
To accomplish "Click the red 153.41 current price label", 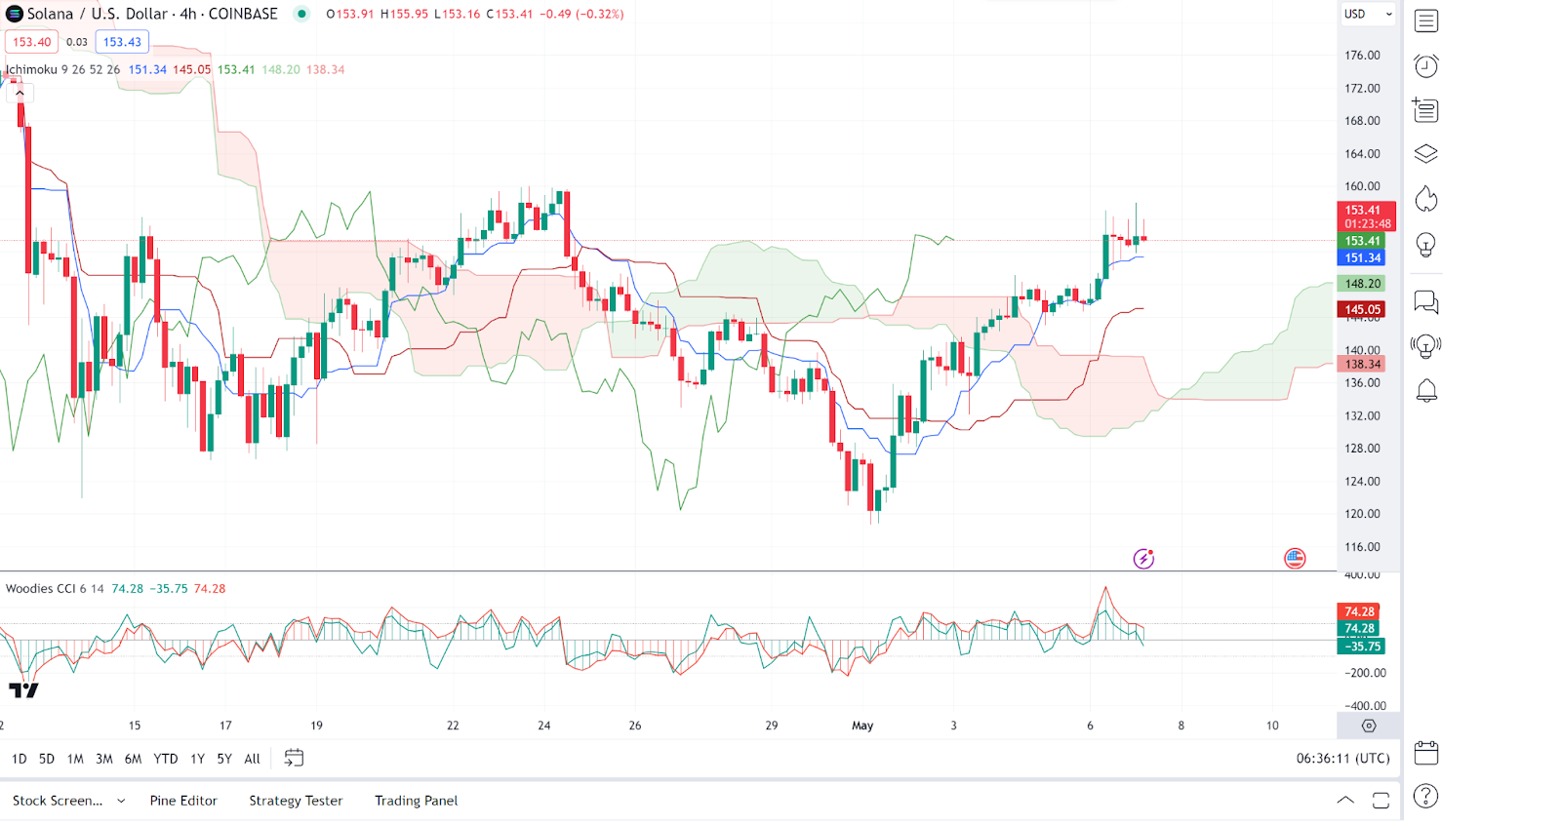I will coord(1366,216).
